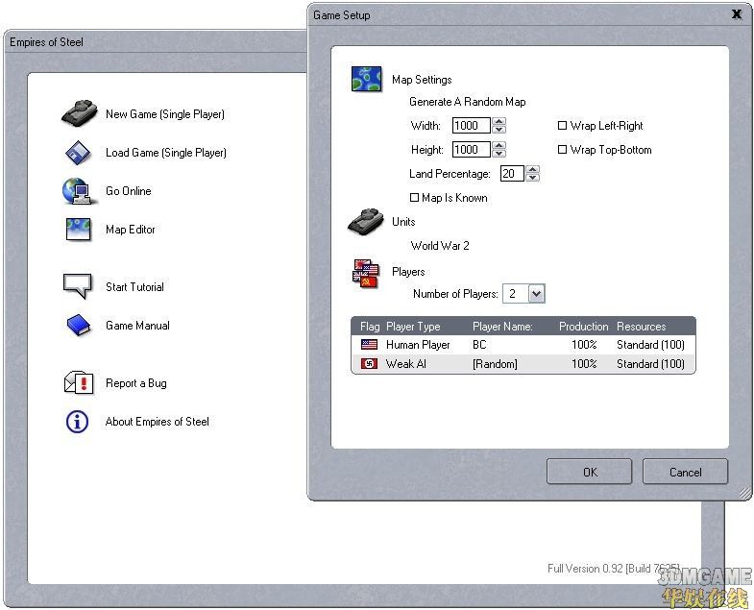Select the Human Player row in player list
Image resolution: width=754 pixels, height=610 pixels.
pos(523,345)
